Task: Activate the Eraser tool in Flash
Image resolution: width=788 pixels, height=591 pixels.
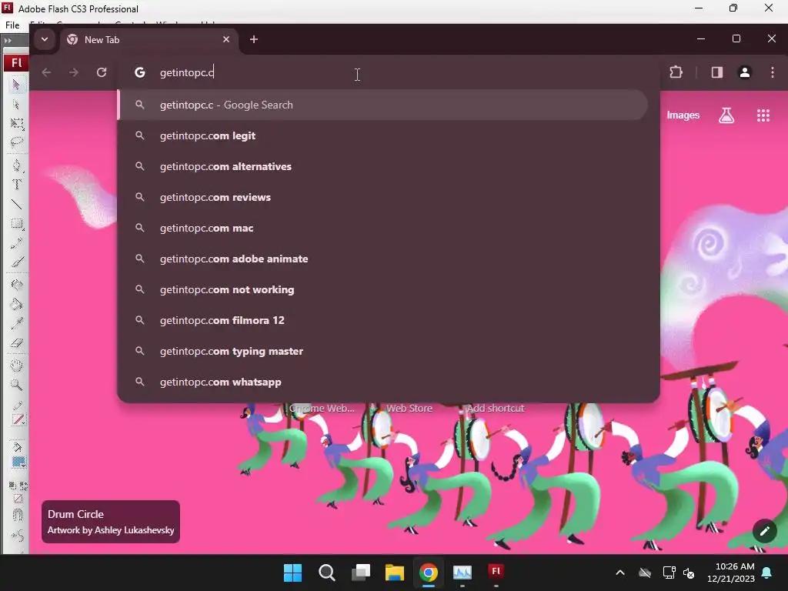Action: coord(16,342)
